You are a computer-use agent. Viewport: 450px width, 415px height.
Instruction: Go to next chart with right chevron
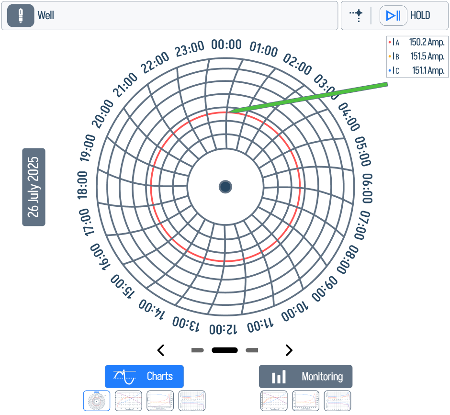point(289,350)
